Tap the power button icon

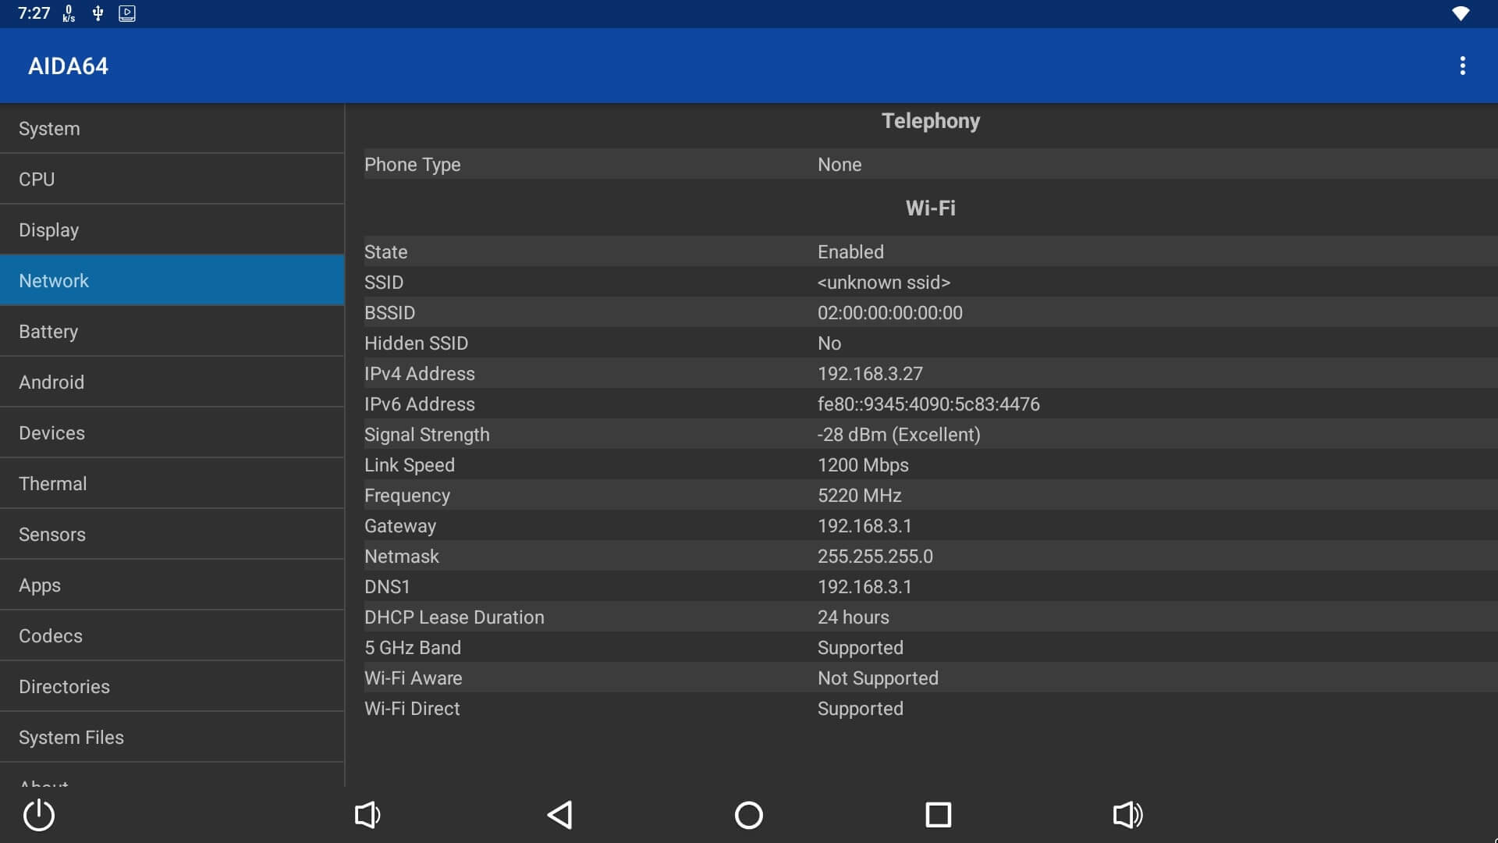[x=39, y=815]
